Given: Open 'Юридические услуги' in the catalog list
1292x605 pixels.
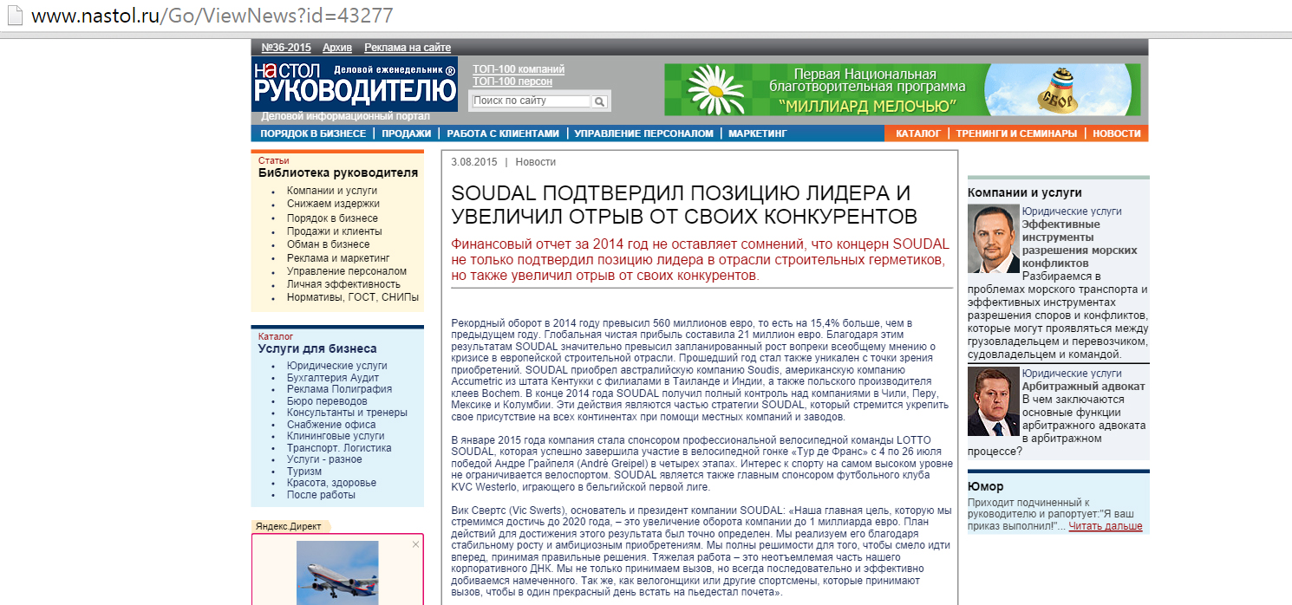Looking at the screenshot, I should (x=337, y=366).
